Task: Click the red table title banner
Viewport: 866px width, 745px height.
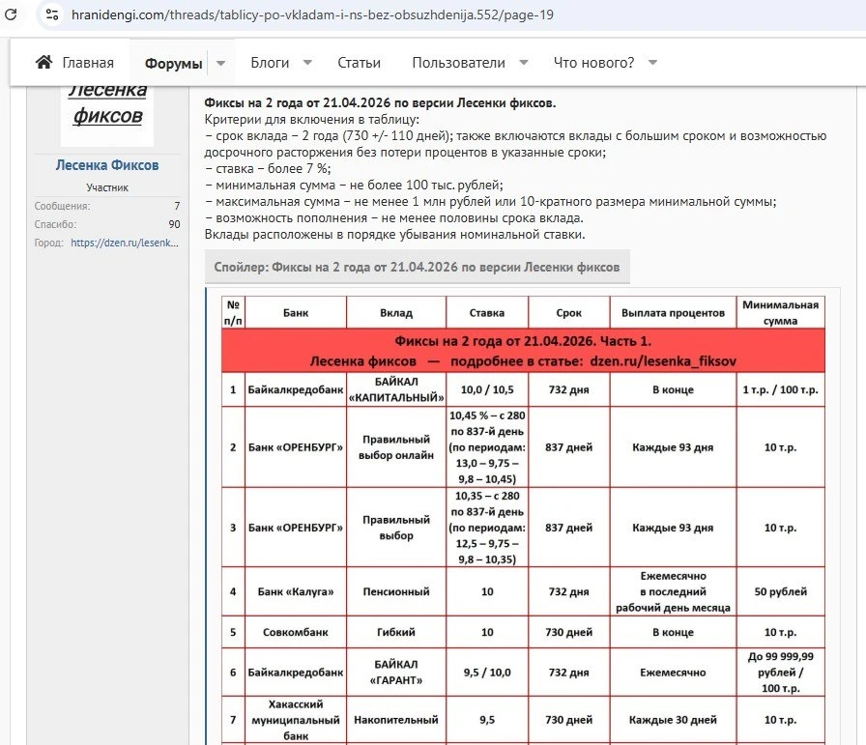Action: [x=523, y=351]
